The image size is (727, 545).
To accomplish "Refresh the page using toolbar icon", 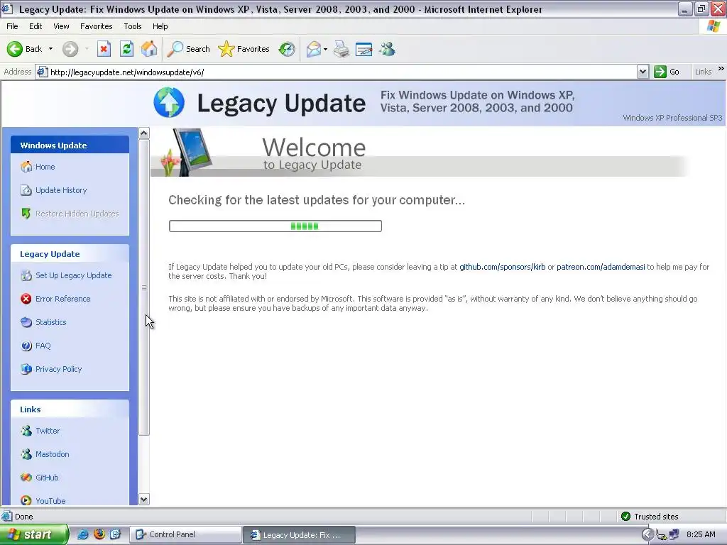I will pyautogui.click(x=126, y=49).
